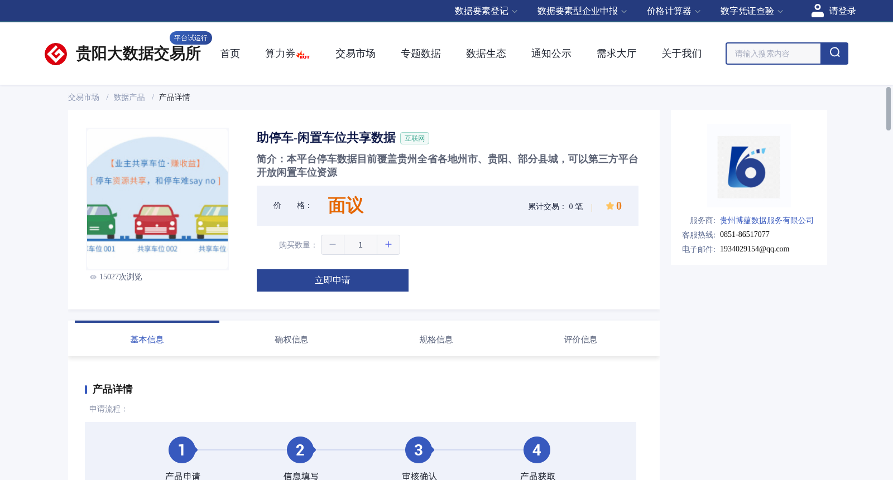Click the 立即申请 button
Image resolution: width=893 pixels, height=480 pixels.
[333, 280]
